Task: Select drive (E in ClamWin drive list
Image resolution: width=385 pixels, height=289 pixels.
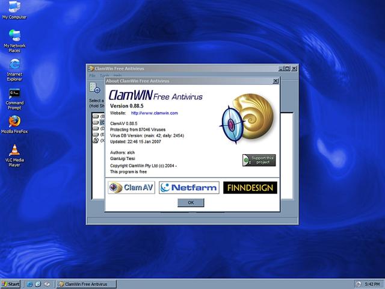Action: click(99, 135)
